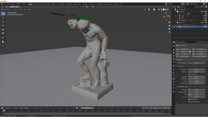Open the timeline Keying dropdown

(16, 108)
